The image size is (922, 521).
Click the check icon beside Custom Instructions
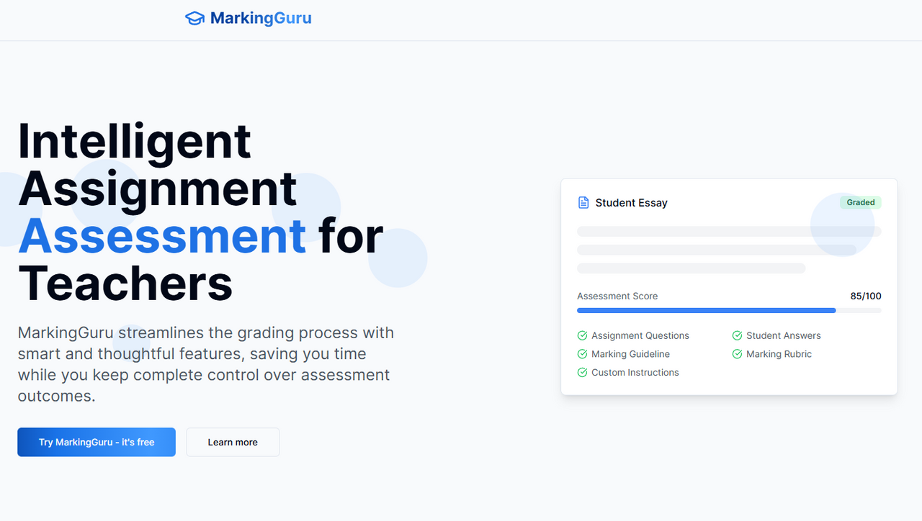click(582, 373)
